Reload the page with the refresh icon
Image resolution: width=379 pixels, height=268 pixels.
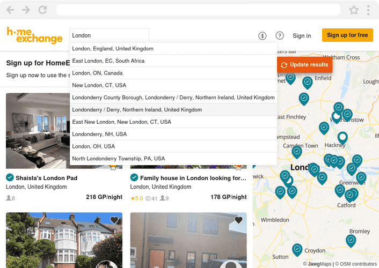pos(43,10)
